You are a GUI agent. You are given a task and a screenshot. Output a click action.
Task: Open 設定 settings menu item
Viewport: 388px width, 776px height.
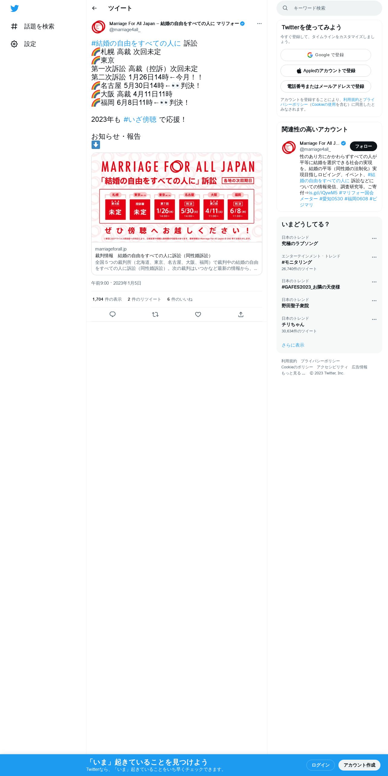[x=23, y=44]
